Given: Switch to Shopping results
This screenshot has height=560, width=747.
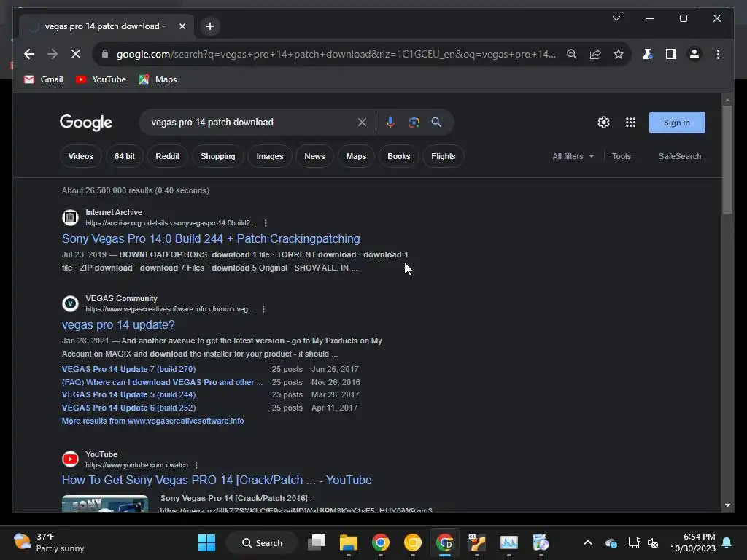Looking at the screenshot, I should tap(217, 156).
